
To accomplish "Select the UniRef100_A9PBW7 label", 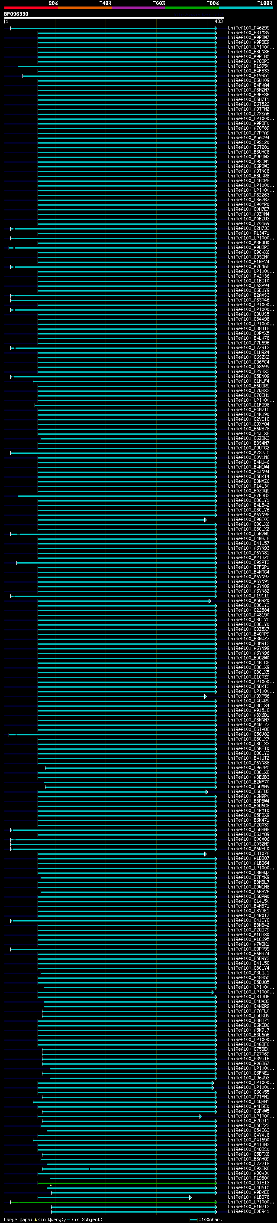I will (248, 37).
